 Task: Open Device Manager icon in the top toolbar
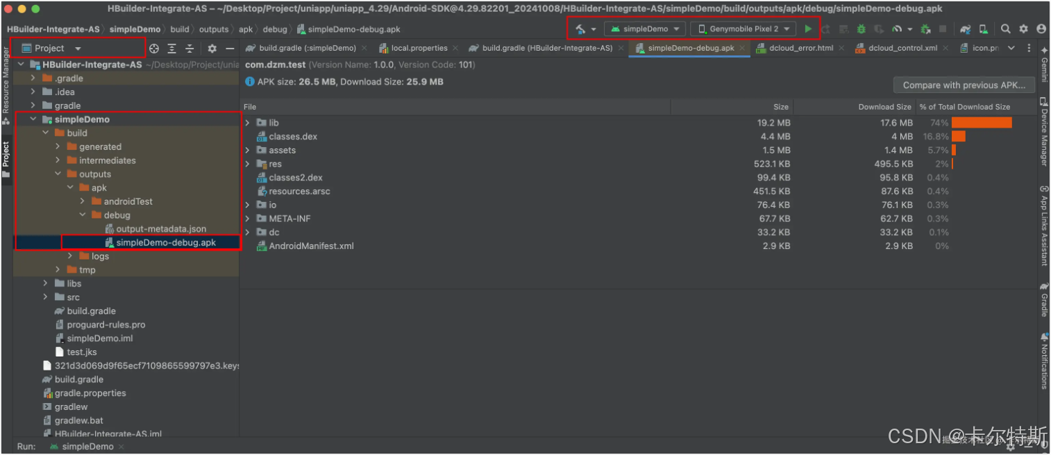pyautogui.click(x=984, y=29)
